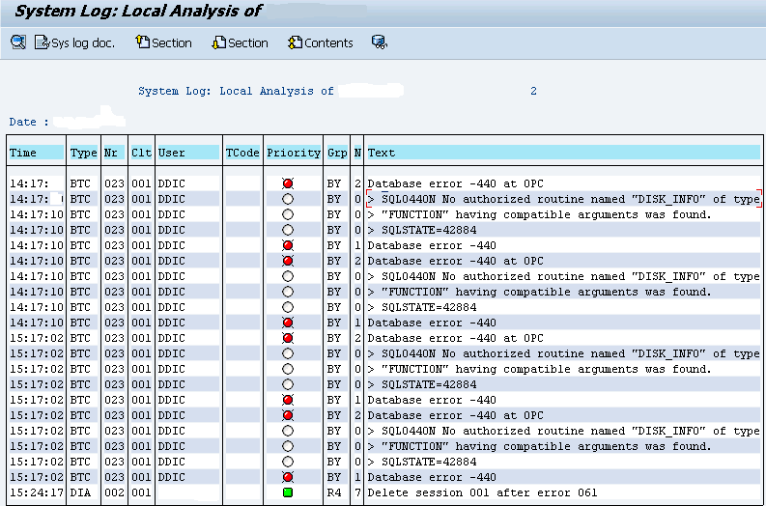Open Sys log doc. documentation
This screenshot has height=506, width=766.
tap(74, 43)
